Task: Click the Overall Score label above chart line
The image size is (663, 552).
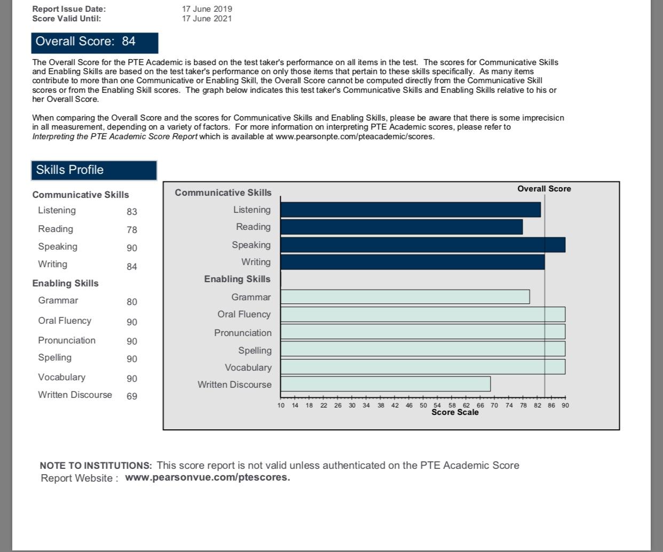Action: point(544,189)
